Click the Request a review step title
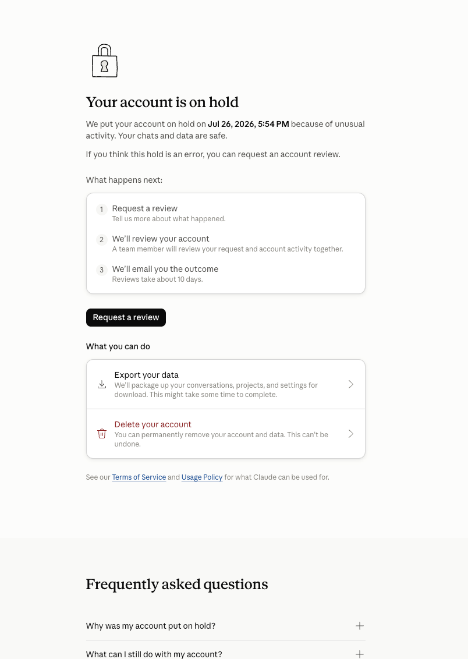Image resolution: width=468 pixels, height=659 pixels. tap(145, 208)
